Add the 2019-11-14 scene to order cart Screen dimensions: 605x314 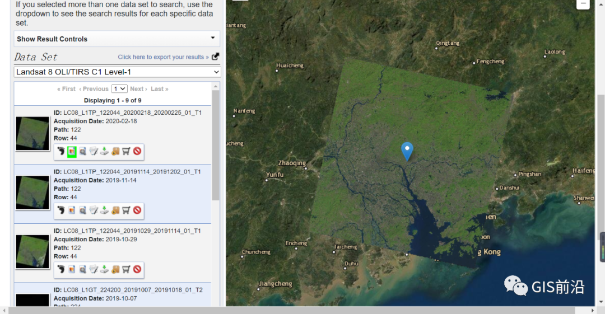tap(126, 210)
